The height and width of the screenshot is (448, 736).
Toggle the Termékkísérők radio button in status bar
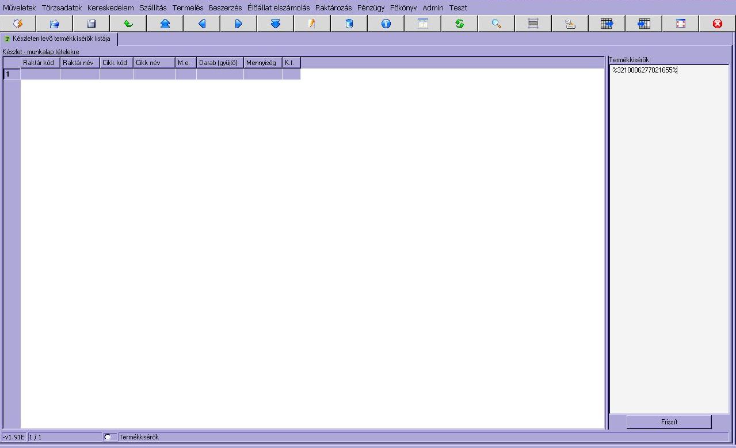107,437
